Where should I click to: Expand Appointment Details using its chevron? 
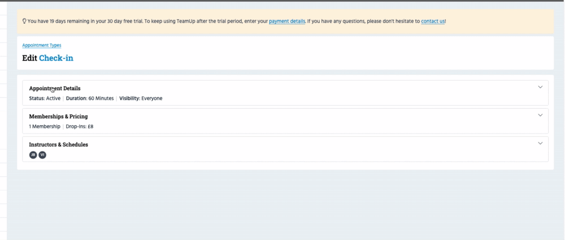point(540,87)
